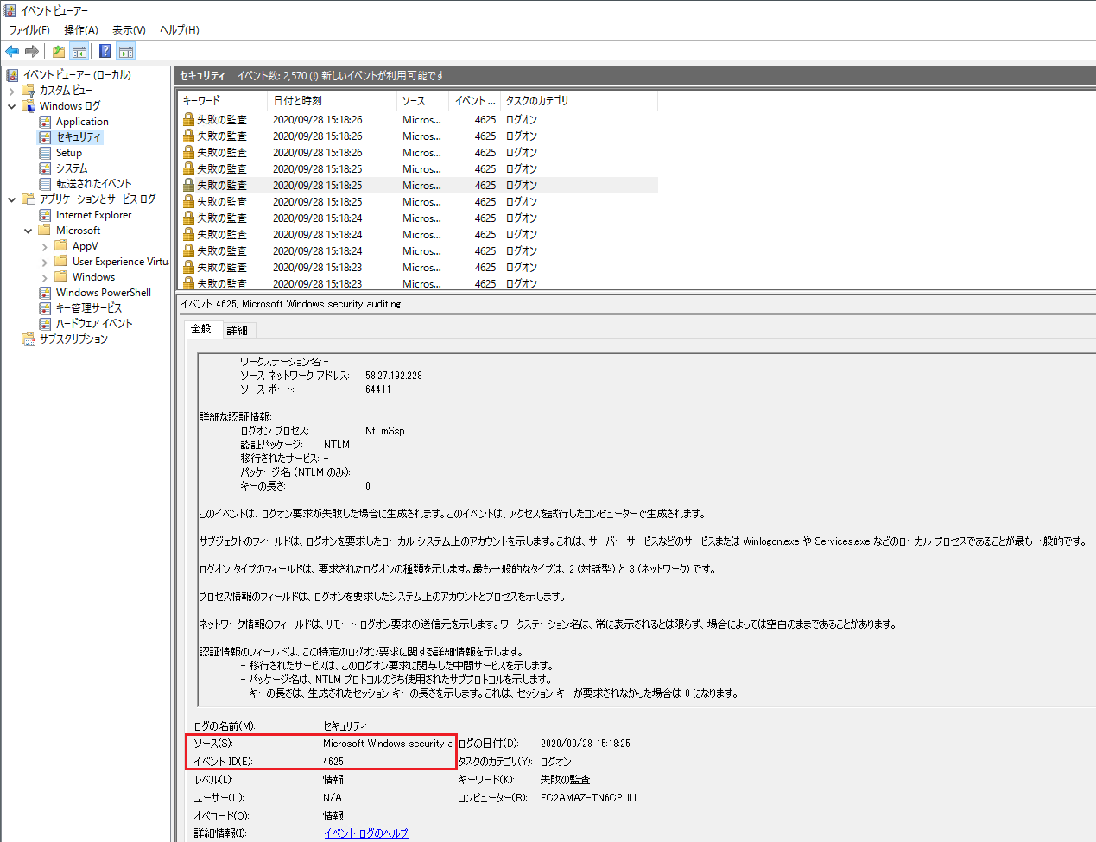Click the イベント 4625 details pane title
This screenshot has height=842, width=1096.
292,304
